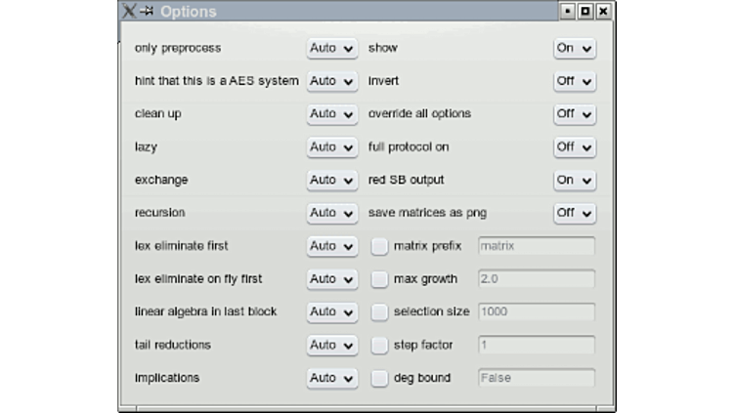Image resolution: width=735 pixels, height=413 pixels.
Task: Minimize the Options window
Action: (567, 12)
